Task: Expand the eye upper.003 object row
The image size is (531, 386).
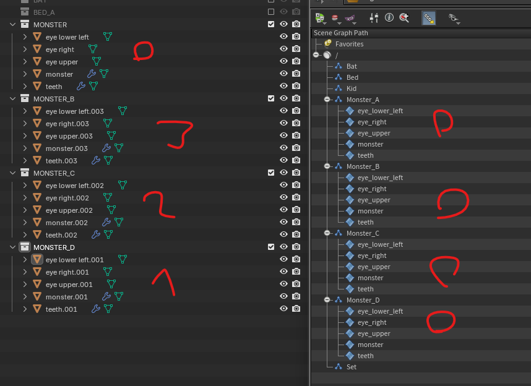Action: (25, 135)
